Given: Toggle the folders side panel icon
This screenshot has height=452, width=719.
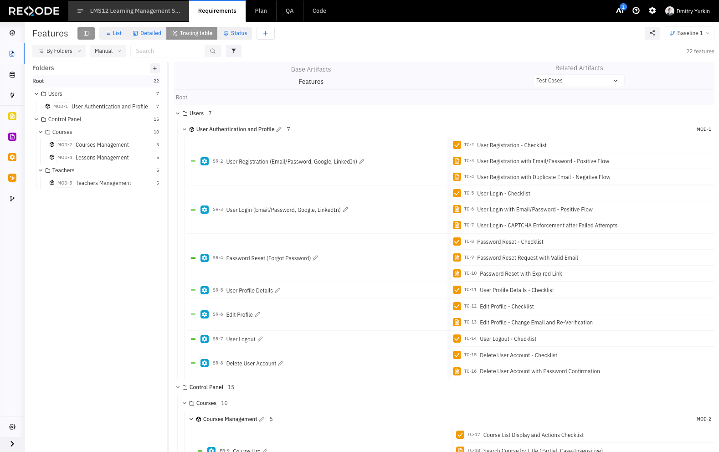Looking at the screenshot, I should click(x=86, y=33).
